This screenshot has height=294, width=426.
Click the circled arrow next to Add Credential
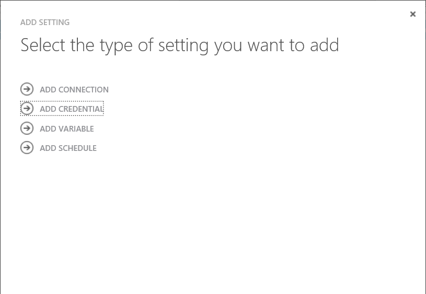[x=27, y=109]
